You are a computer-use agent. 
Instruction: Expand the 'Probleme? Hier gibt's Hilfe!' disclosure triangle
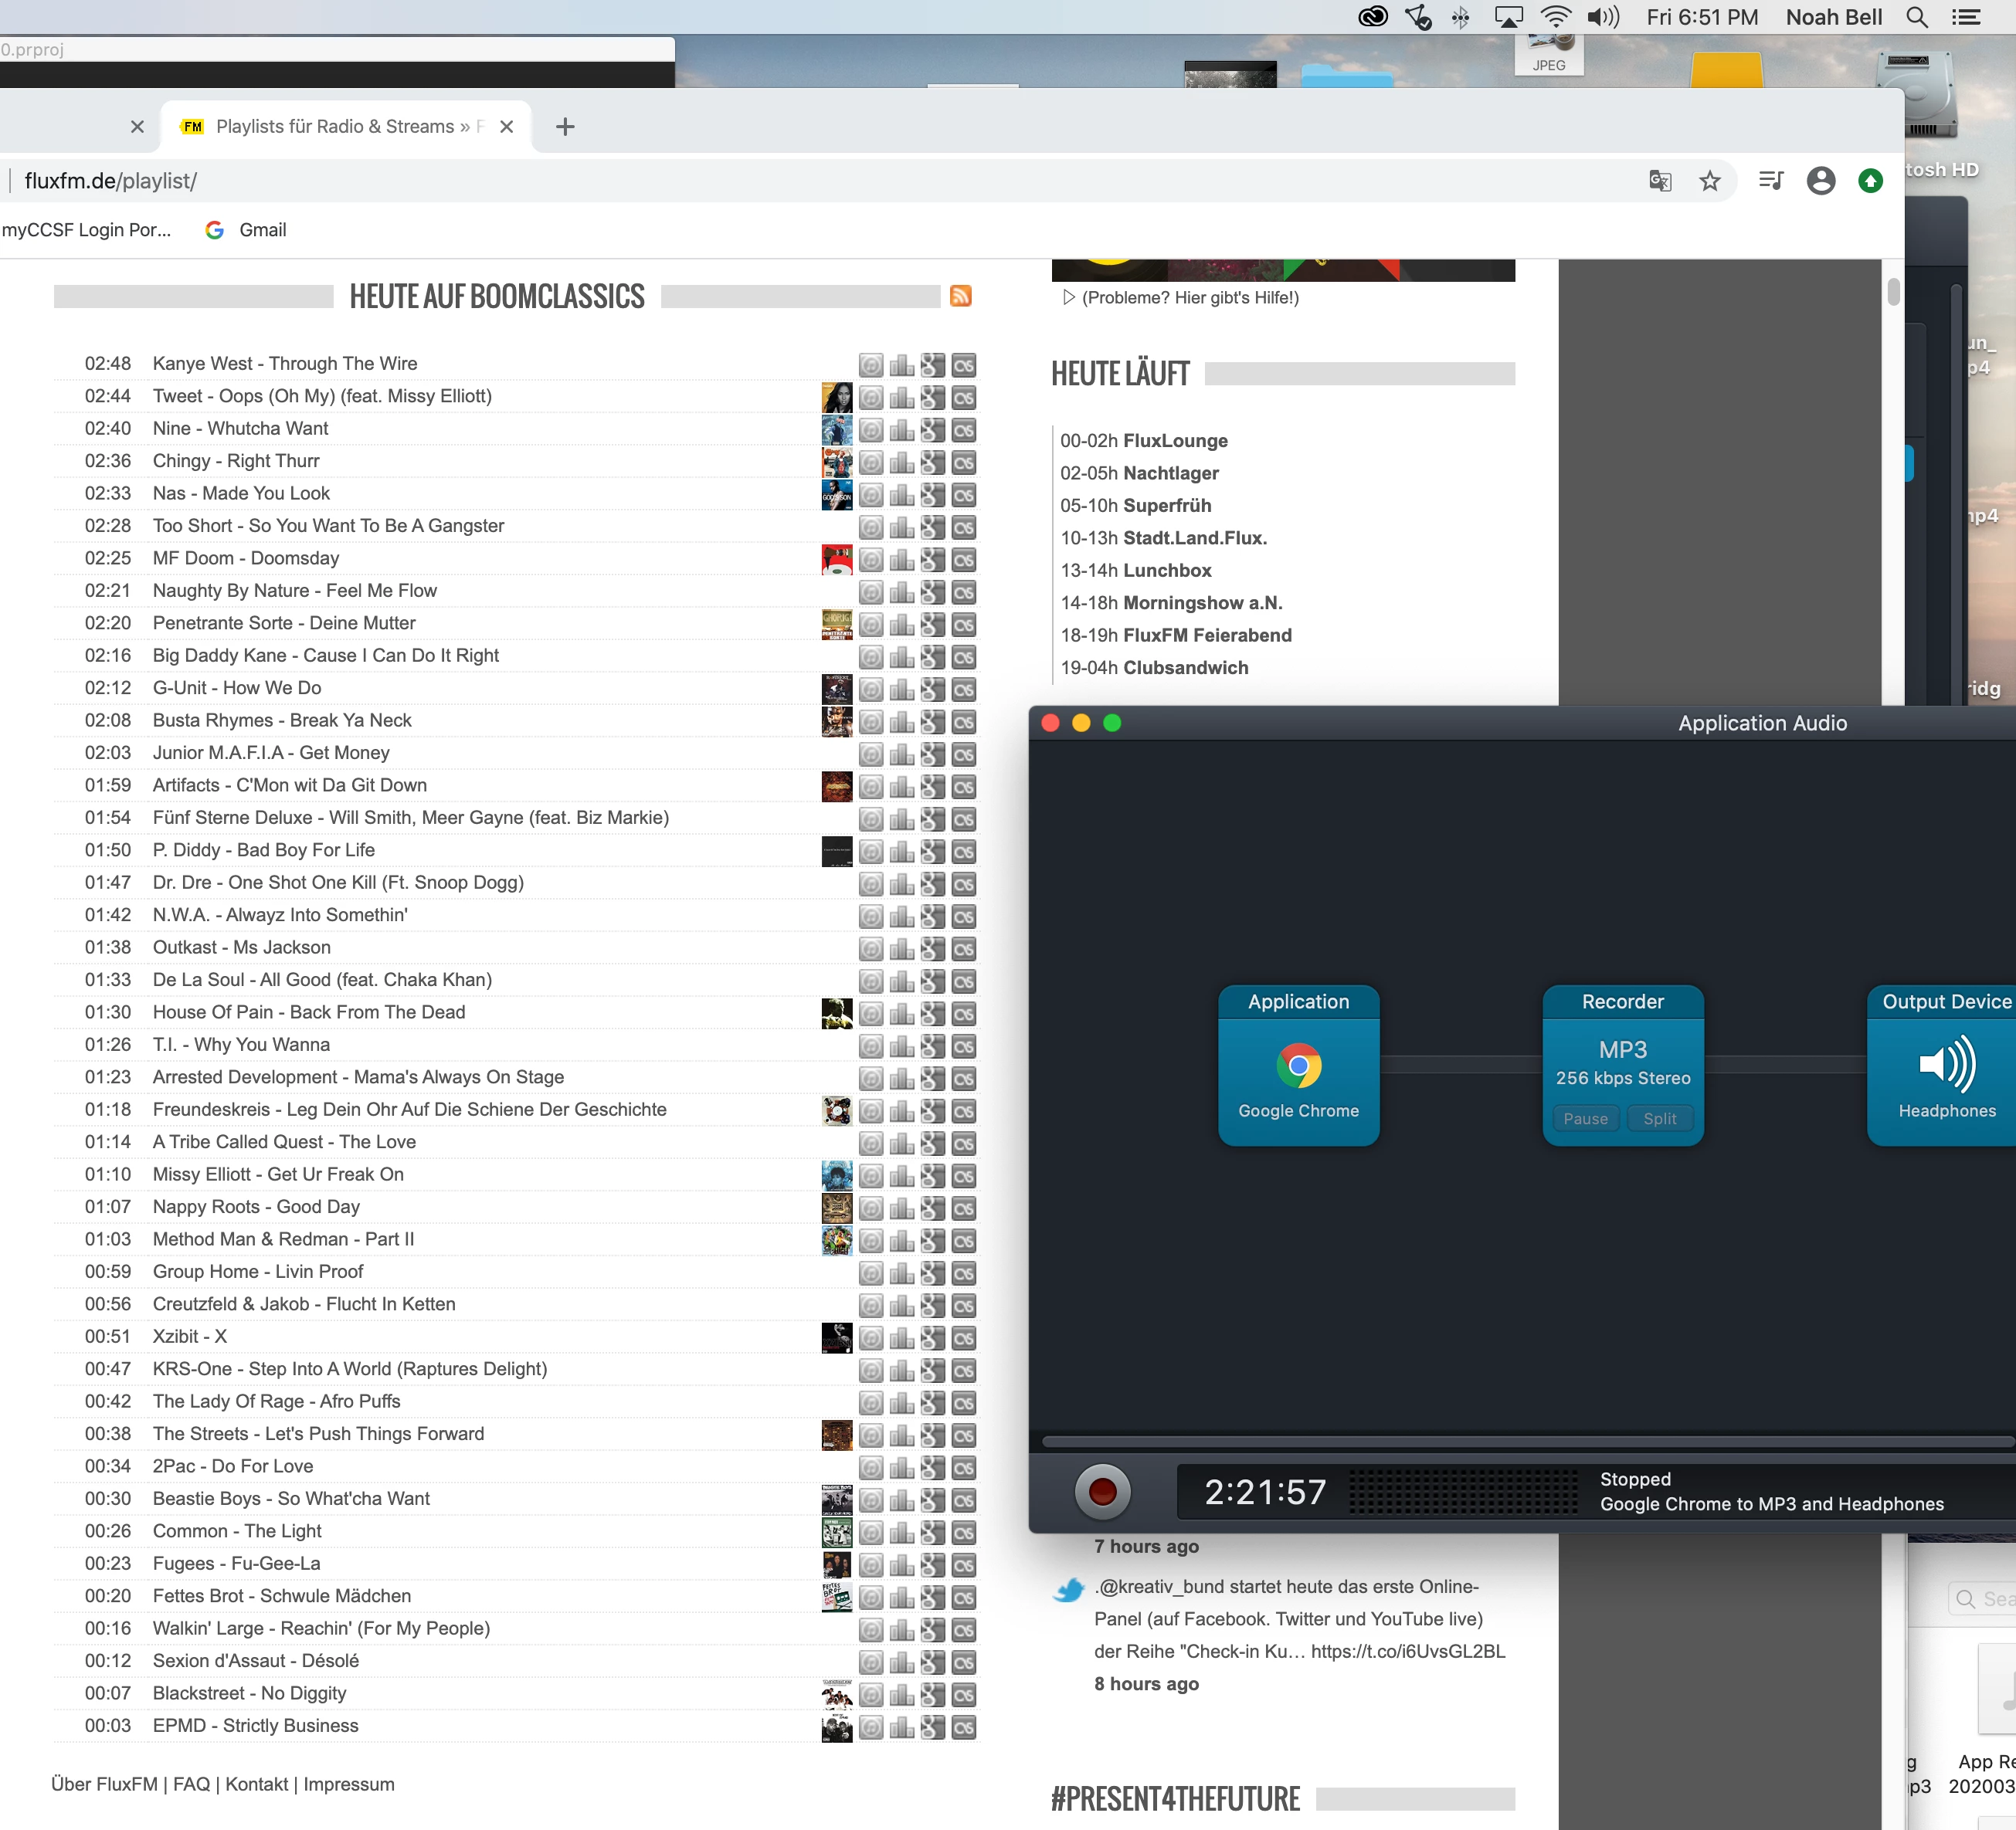click(x=1068, y=298)
